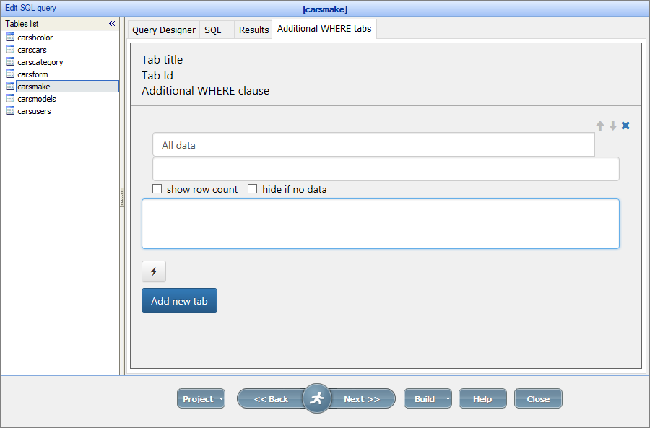Enable the show row count checkbox
The width and height of the screenshot is (650, 428).
tap(157, 188)
